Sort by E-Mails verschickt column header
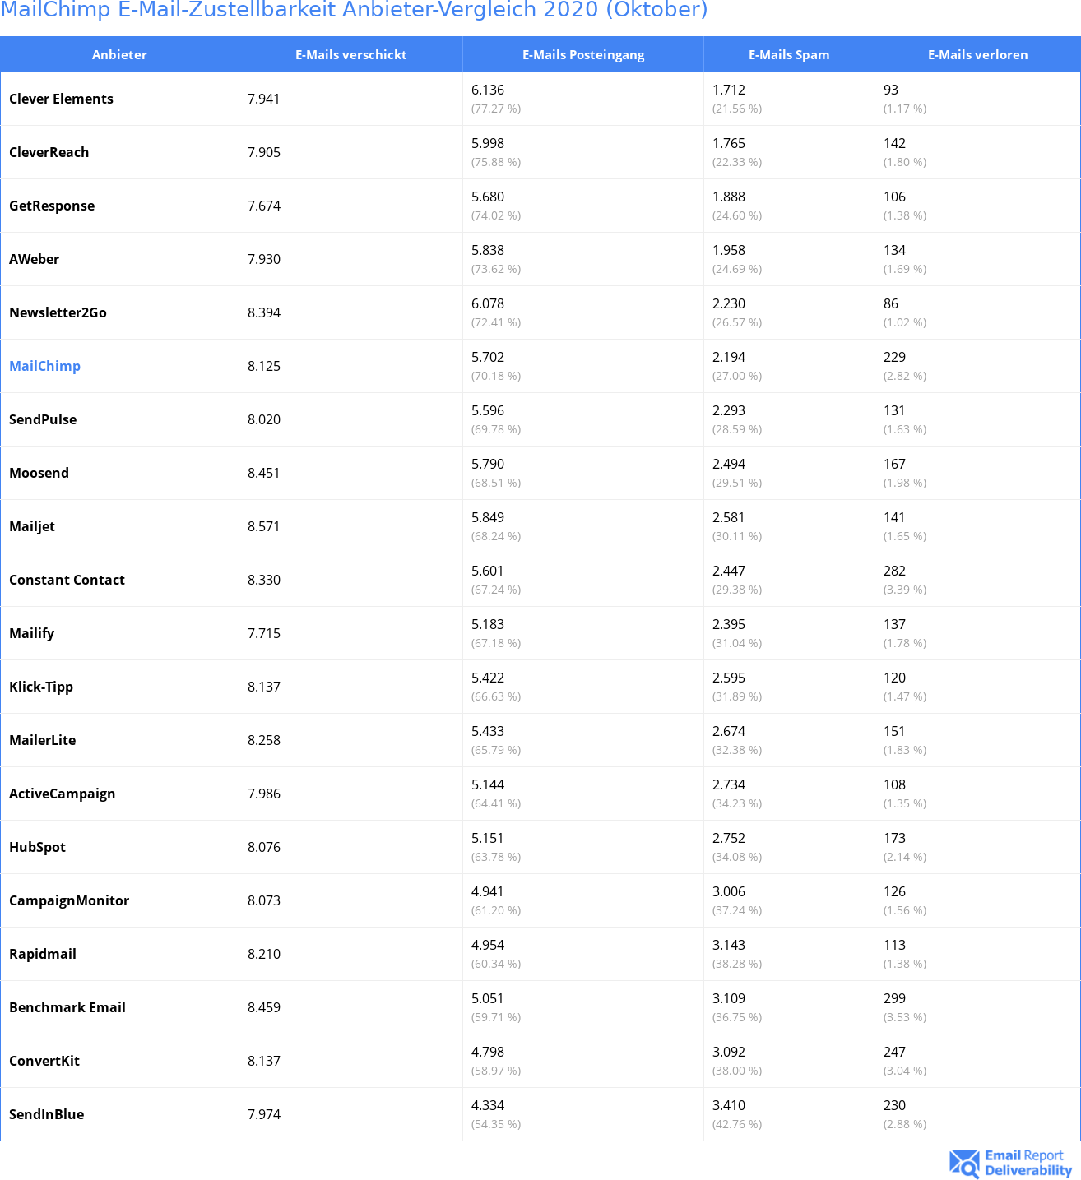This screenshot has height=1180, width=1081. pyautogui.click(x=350, y=54)
